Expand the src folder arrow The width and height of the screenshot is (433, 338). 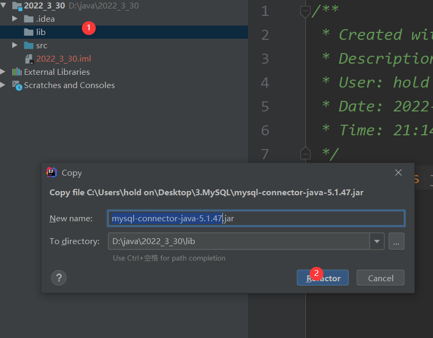pyautogui.click(x=15, y=45)
